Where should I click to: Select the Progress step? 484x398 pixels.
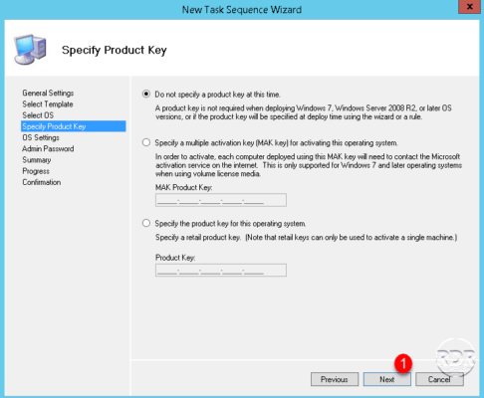click(36, 171)
